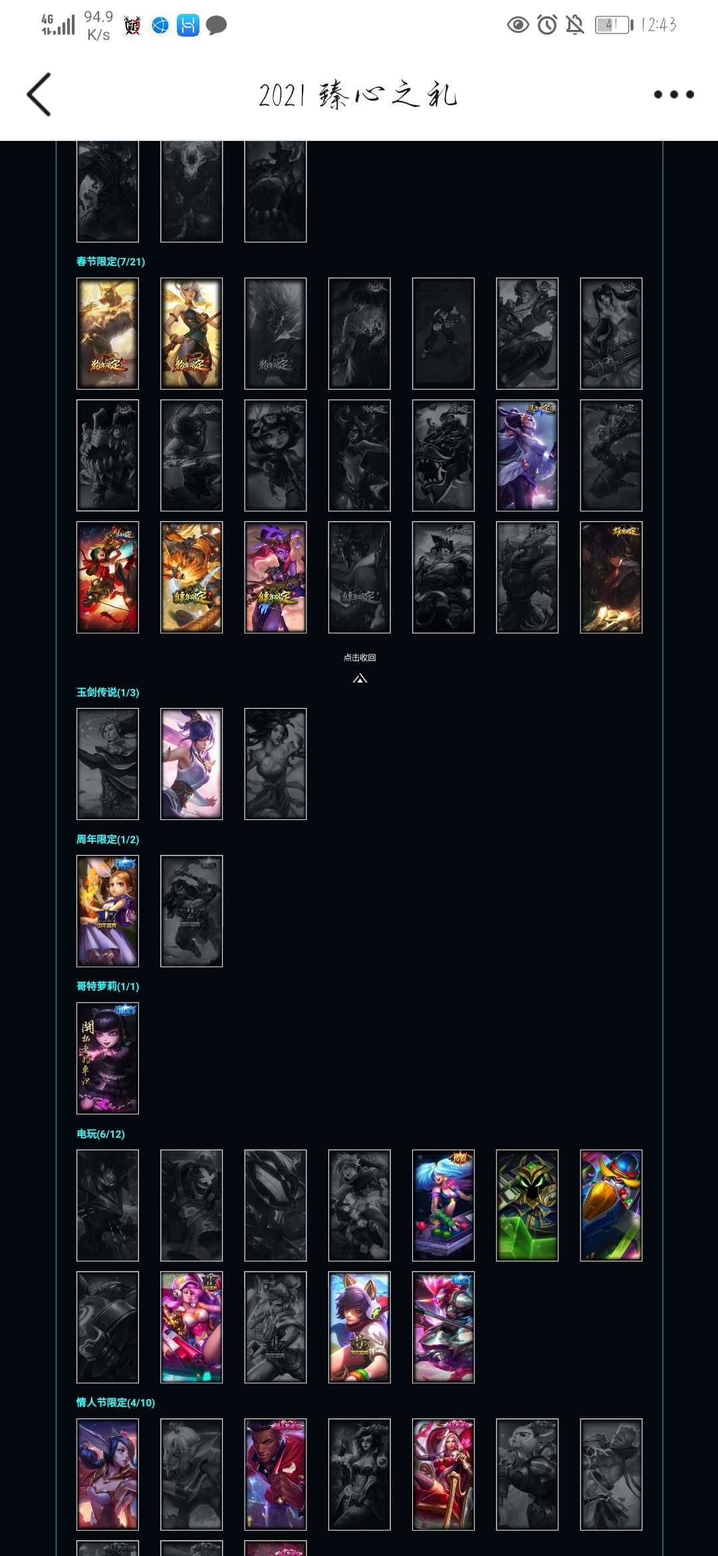Viewport: 718px width, 1556px height.
Task: Open the 电玩(6/12) section label
Action: point(100,1134)
